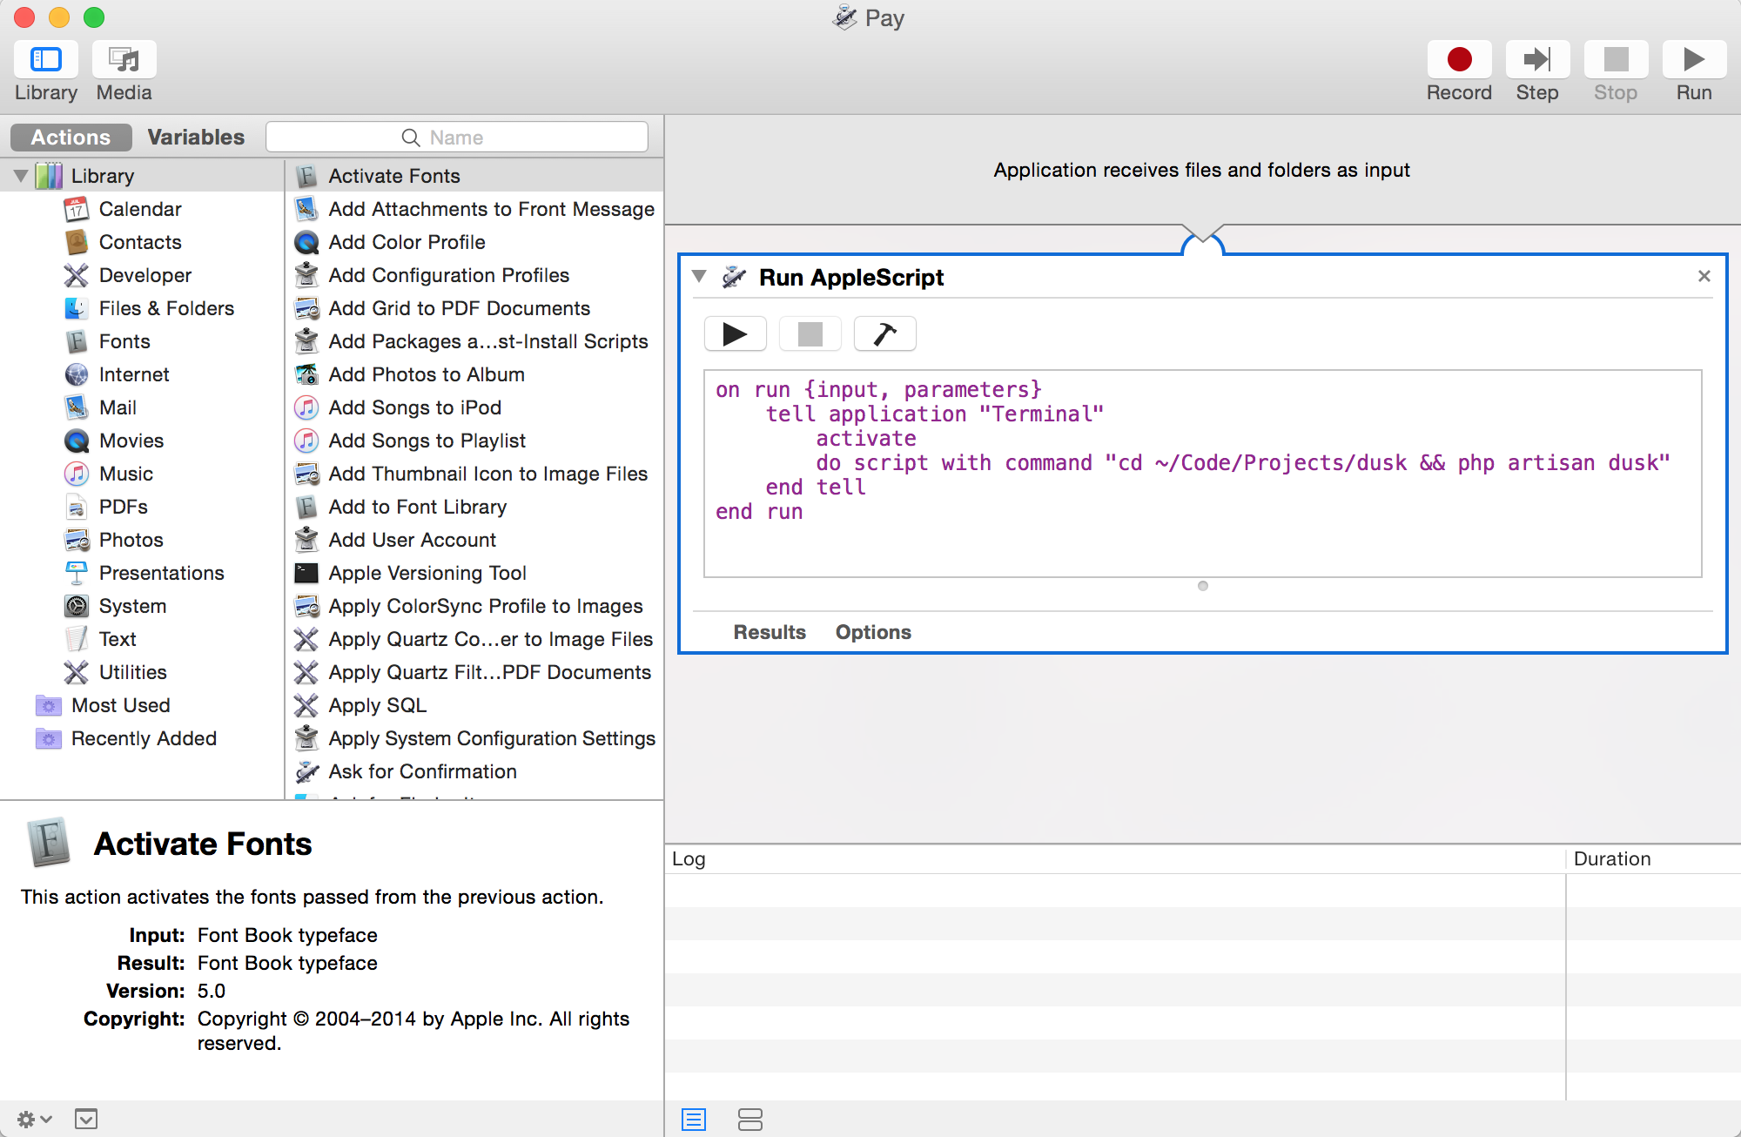The height and width of the screenshot is (1137, 1741).
Task: Show the Results section
Action: [x=770, y=632]
